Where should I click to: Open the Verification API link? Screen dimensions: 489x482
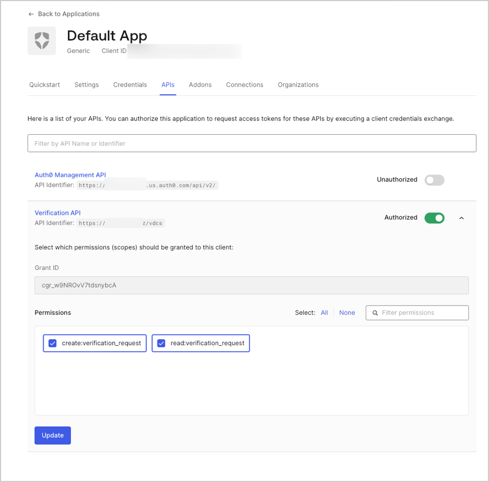tap(57, 213)
